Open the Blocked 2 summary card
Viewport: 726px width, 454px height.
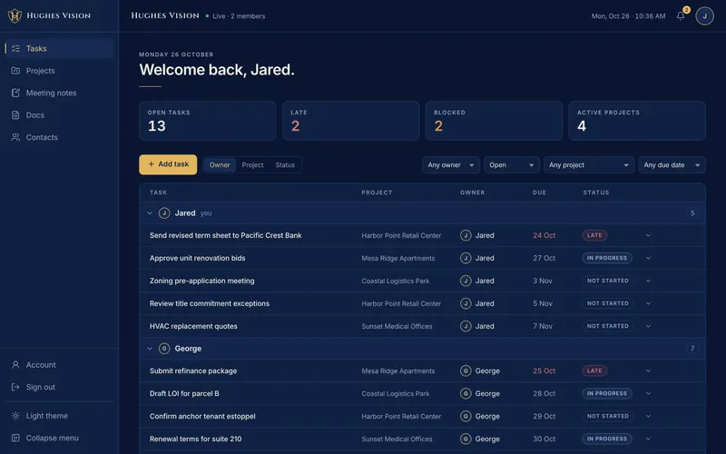click(x=494, y=121)
